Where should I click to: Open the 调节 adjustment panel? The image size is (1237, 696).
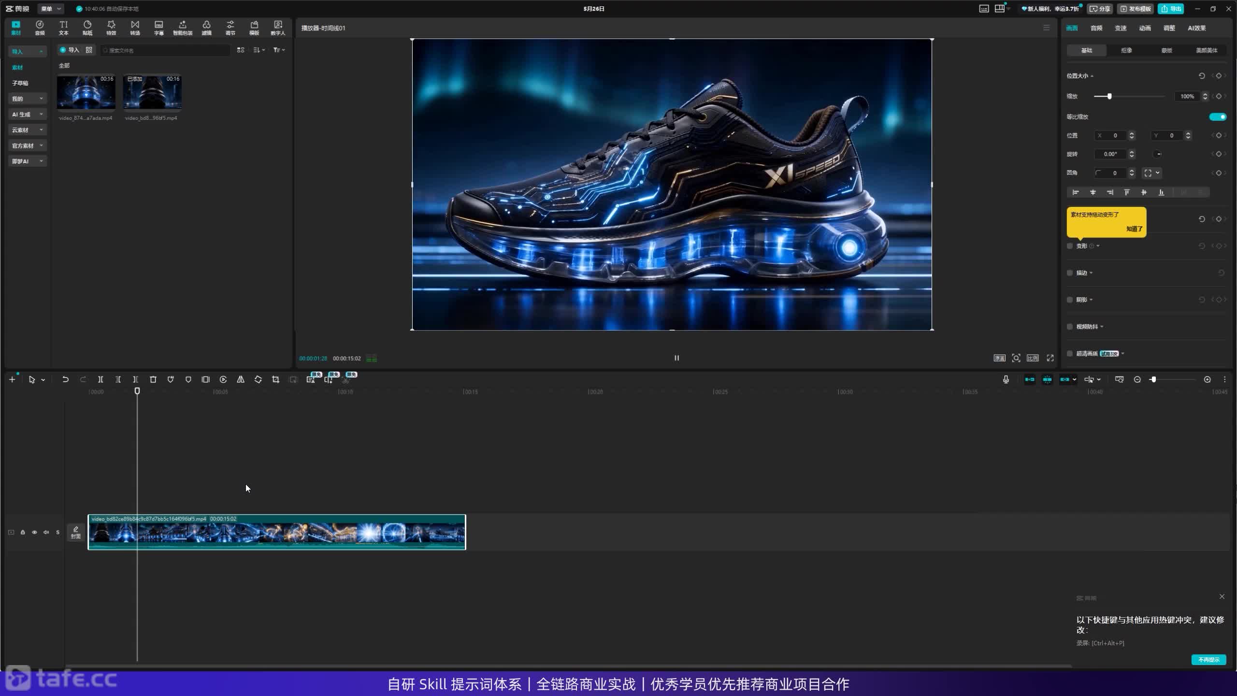coord(230,28)
